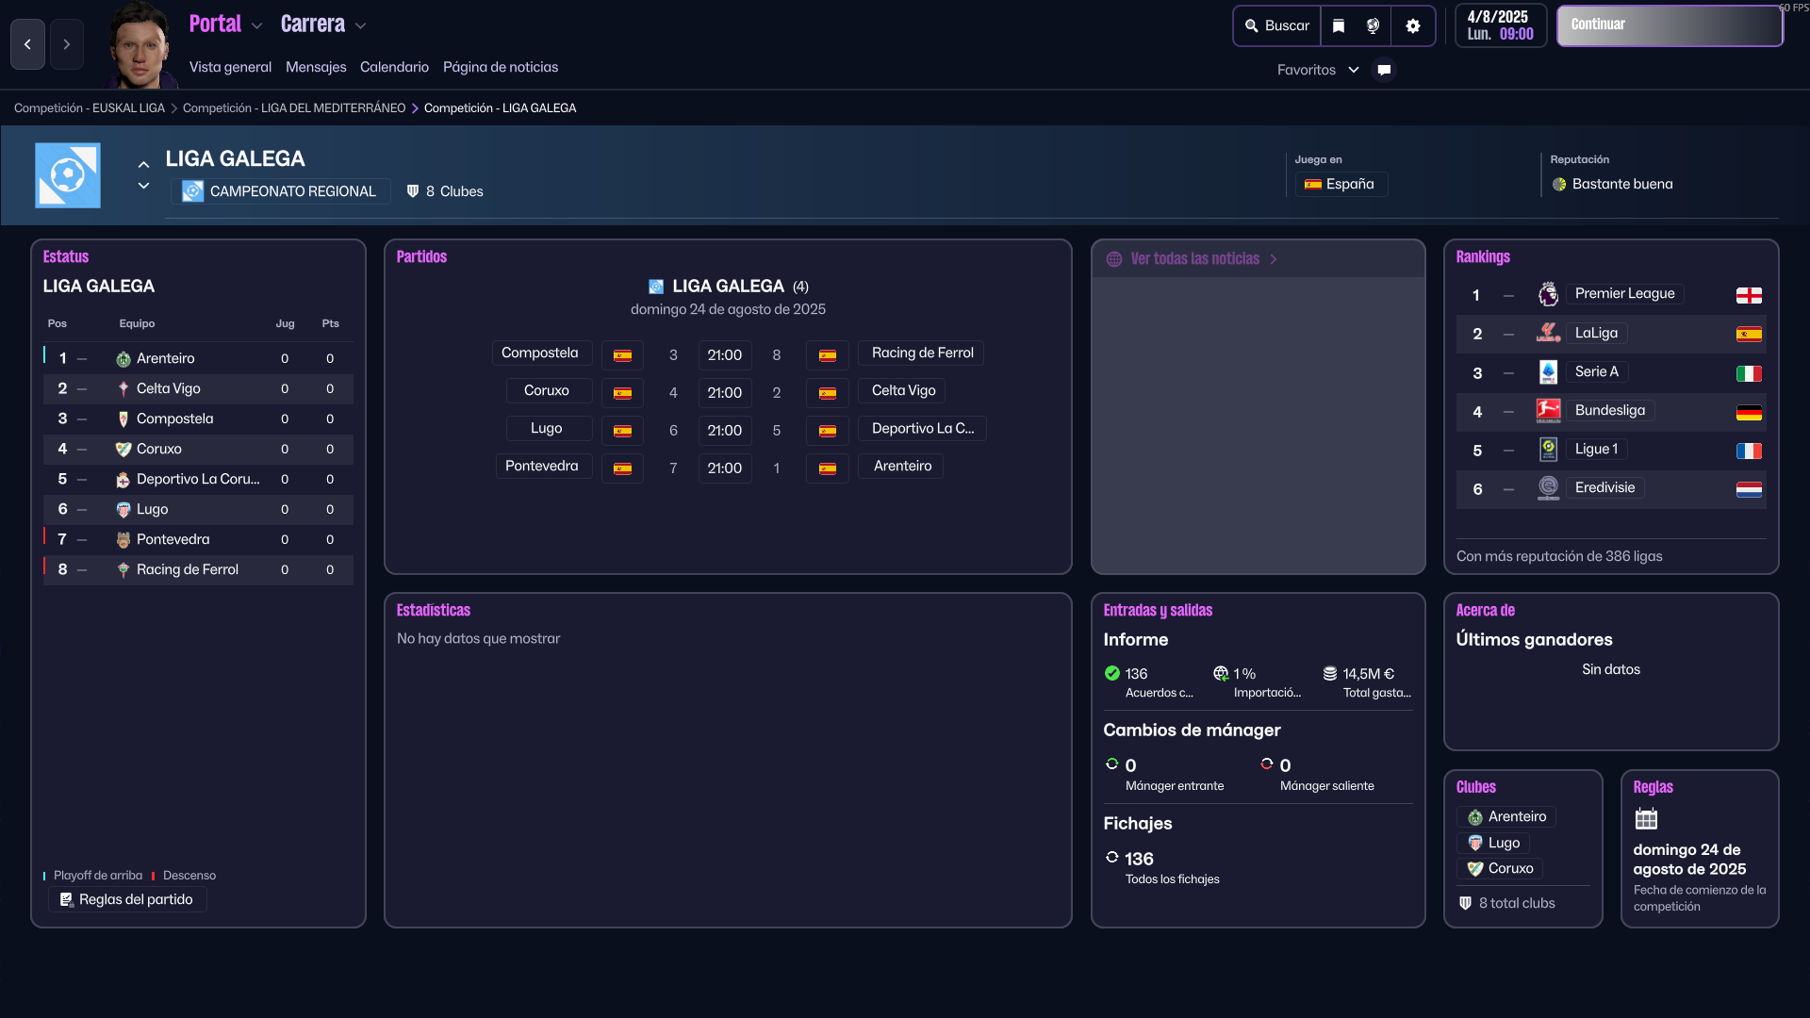
Task: Click Ver todas las noticias link
Action: [x=1194, y=258]
